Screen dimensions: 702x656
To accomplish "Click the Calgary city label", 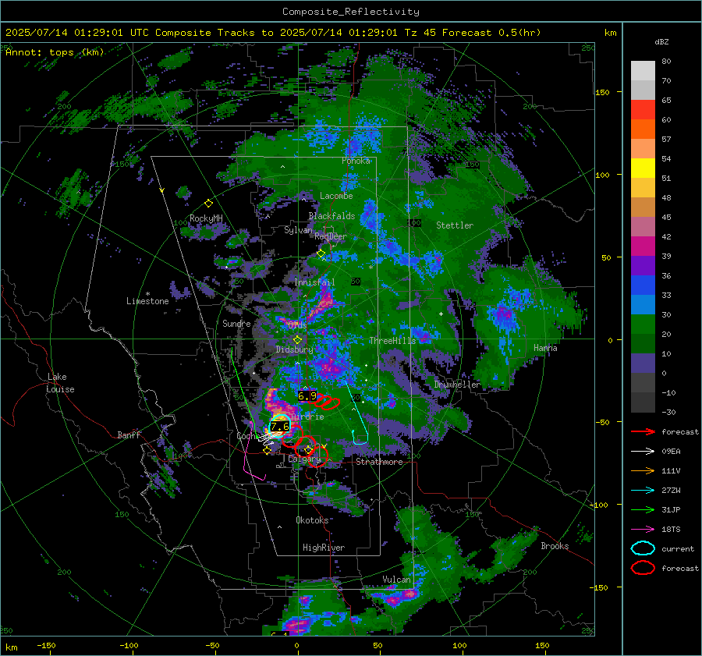I will pos(304,459).
